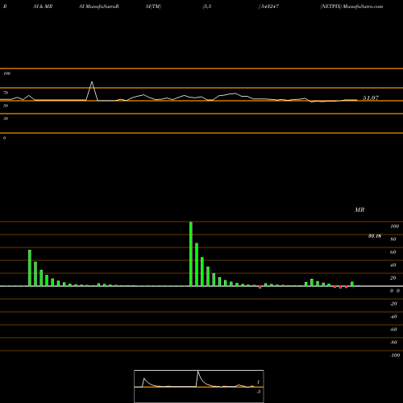Viewport: 403px width, 403px height.
Task: Open the mini overview chart thumbnail
Action: point(199,386)
